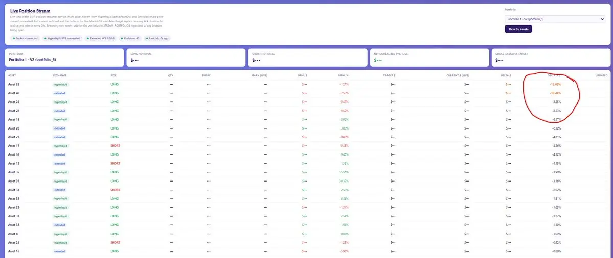Click the Positions: 40 status badge
The image size is (613, 258).
[x=130, y=38]
